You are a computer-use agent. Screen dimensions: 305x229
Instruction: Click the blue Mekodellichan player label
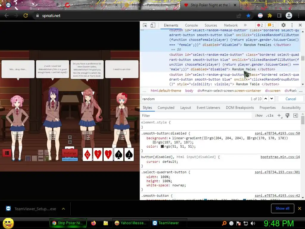pyautogui.click(x=70, y=159)
